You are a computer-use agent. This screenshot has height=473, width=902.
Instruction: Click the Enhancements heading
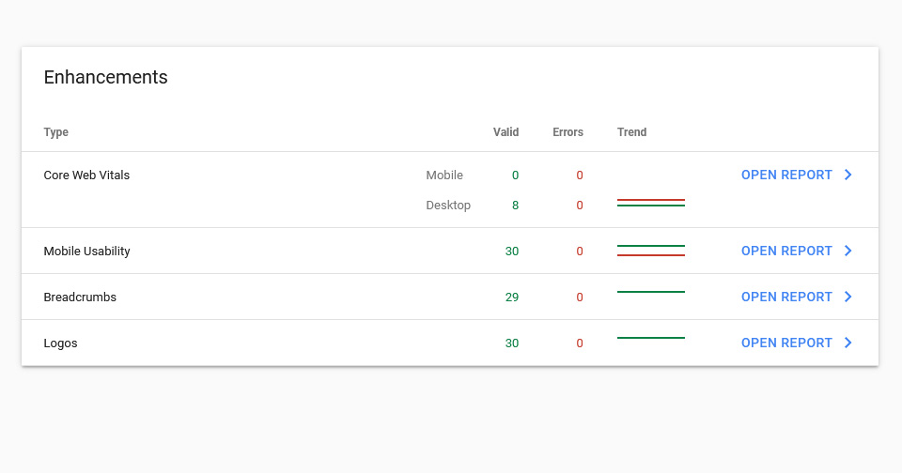pos(106,77)
